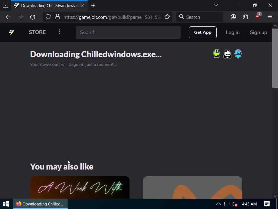Screen dimensions: 278x209
Task: Open the Windows Start menu
Action: (x=6, y=204)
